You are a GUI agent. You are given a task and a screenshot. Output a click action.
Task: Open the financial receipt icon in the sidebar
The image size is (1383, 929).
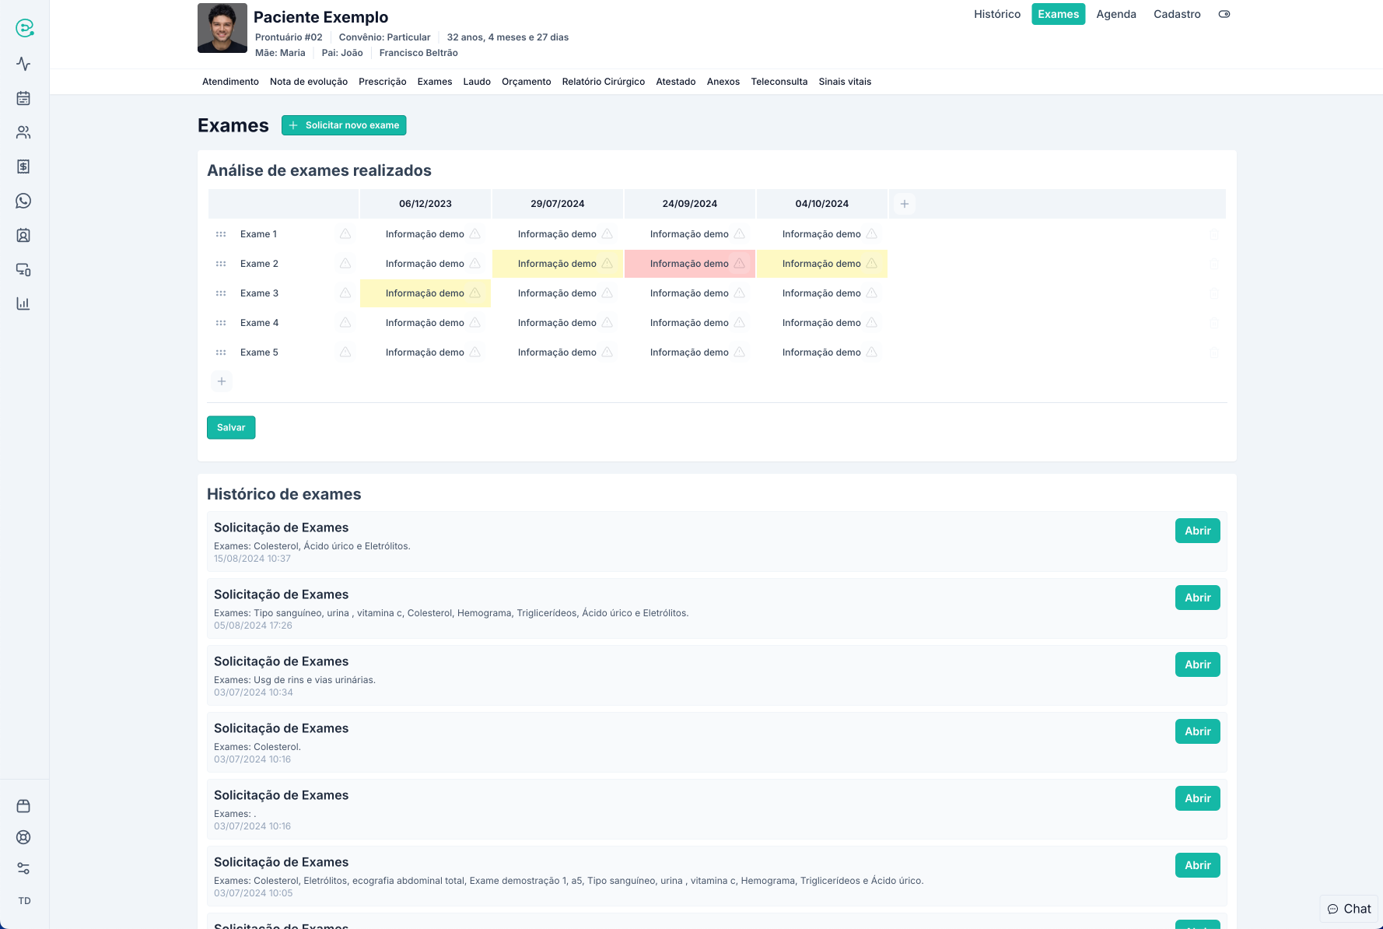pos(23,167)
